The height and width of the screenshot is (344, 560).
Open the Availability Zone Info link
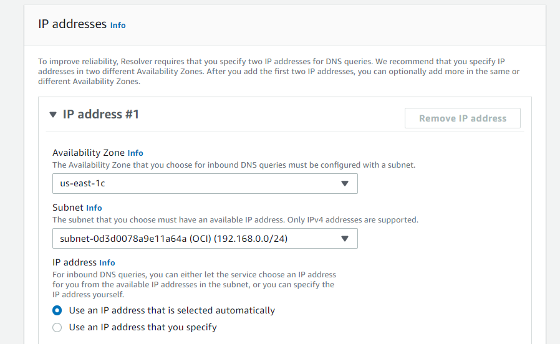(x=135, y=153)
